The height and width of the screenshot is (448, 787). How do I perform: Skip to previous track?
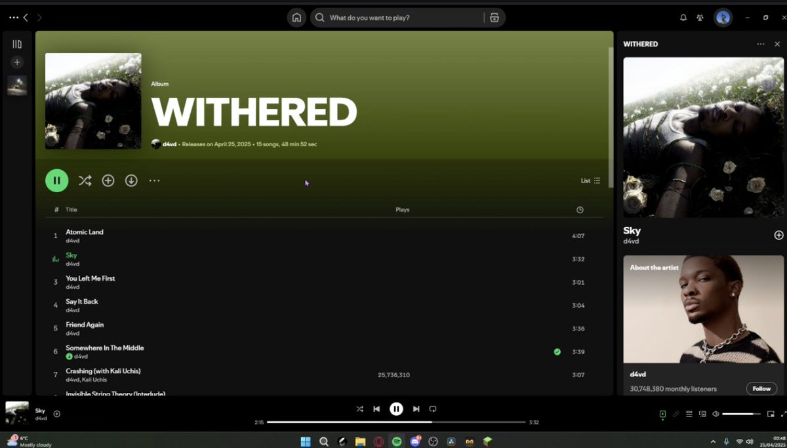pyautogui.click(x=376, y=409)
